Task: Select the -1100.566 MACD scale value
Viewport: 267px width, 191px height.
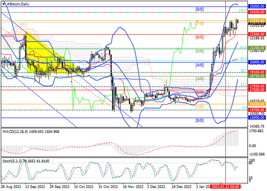Action: tap(257, 154)
